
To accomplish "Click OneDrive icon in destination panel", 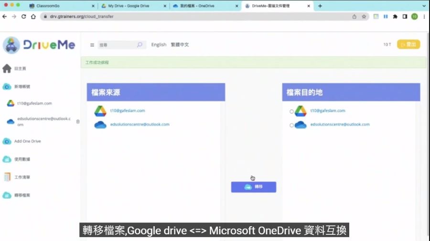I will tap(301, 125).
